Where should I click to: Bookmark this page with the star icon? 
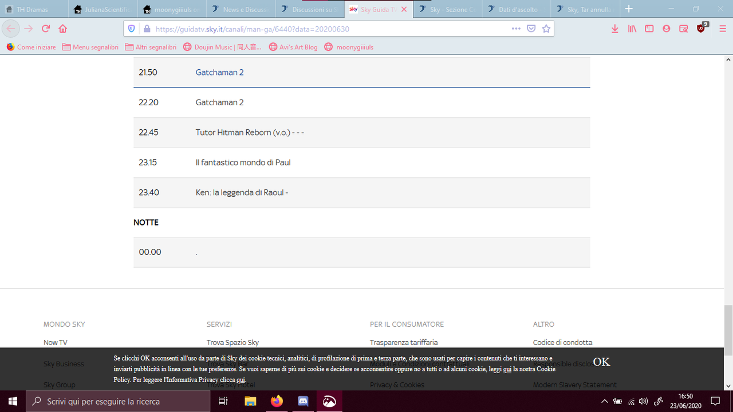[546, 29]
